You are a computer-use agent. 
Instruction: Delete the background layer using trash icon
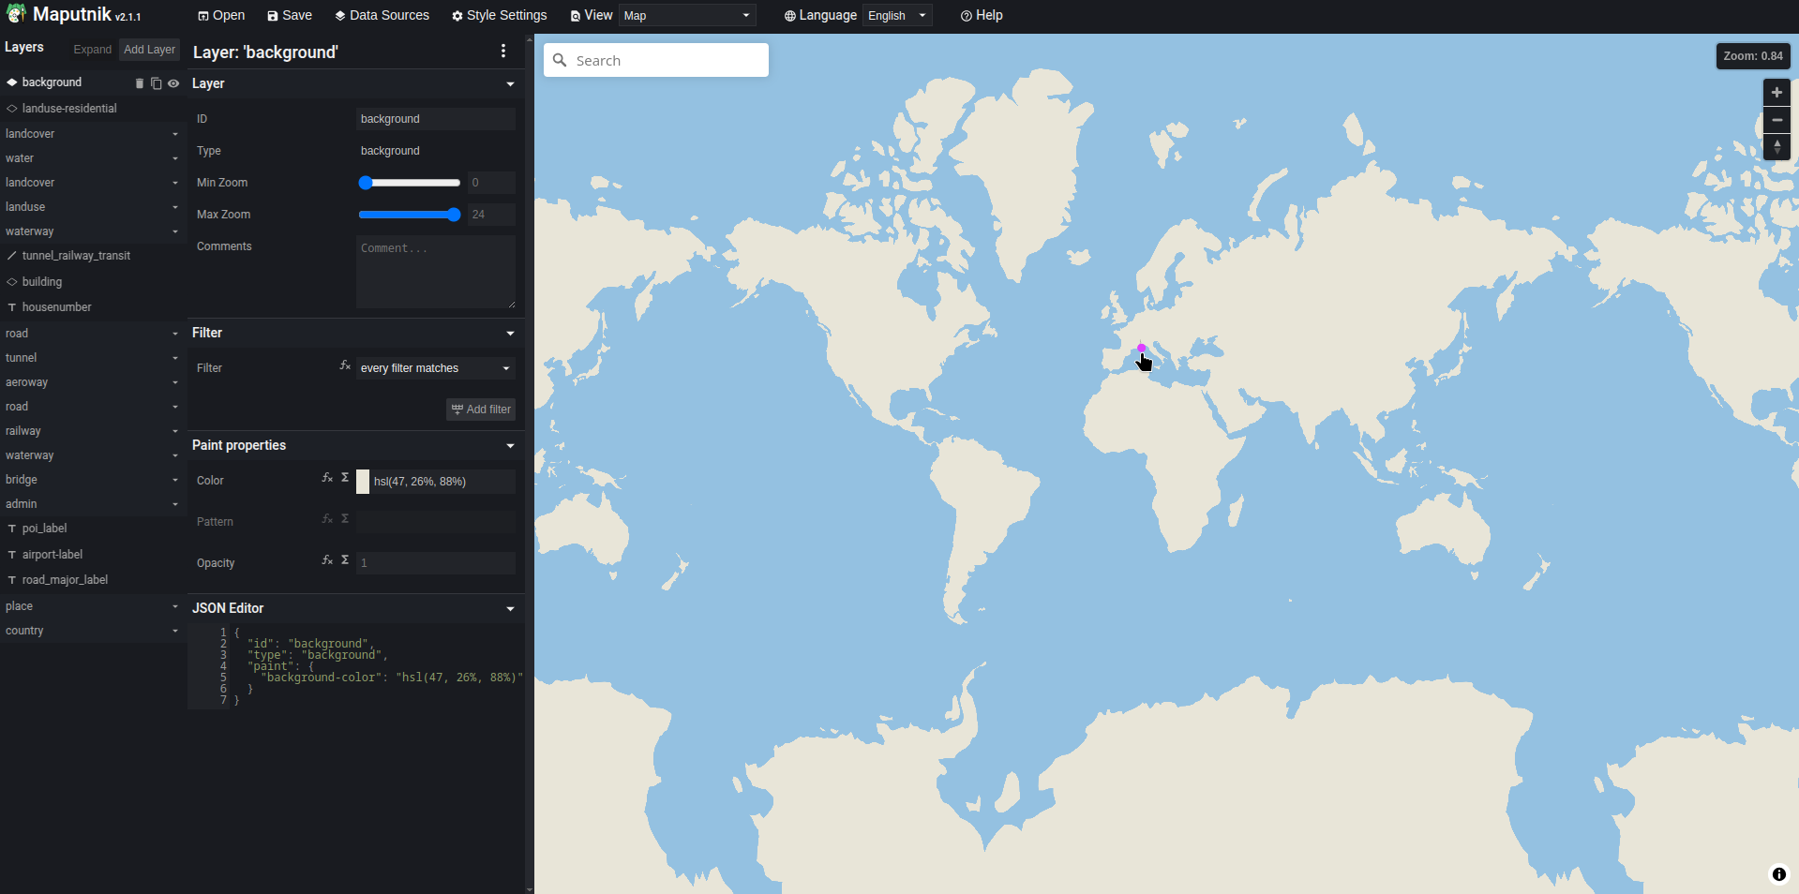point(141,83)
